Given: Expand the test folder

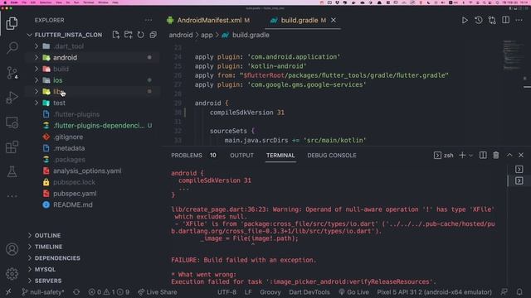Looking at the screenshot, I should tap(37, 103).
